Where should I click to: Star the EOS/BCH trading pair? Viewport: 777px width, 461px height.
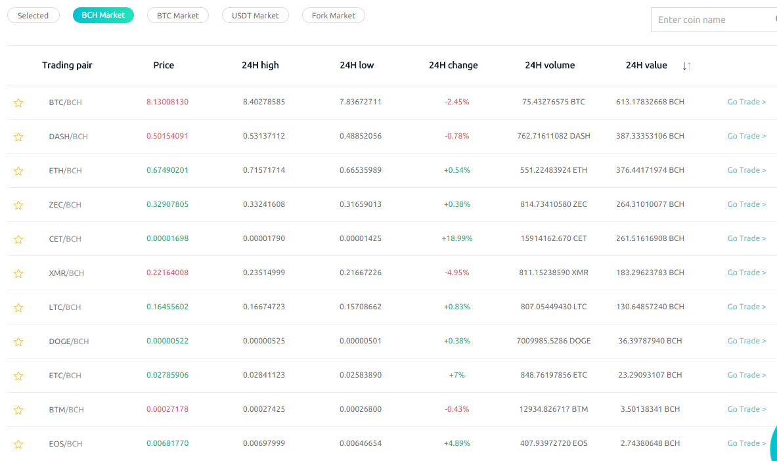(x=18, y=444)
